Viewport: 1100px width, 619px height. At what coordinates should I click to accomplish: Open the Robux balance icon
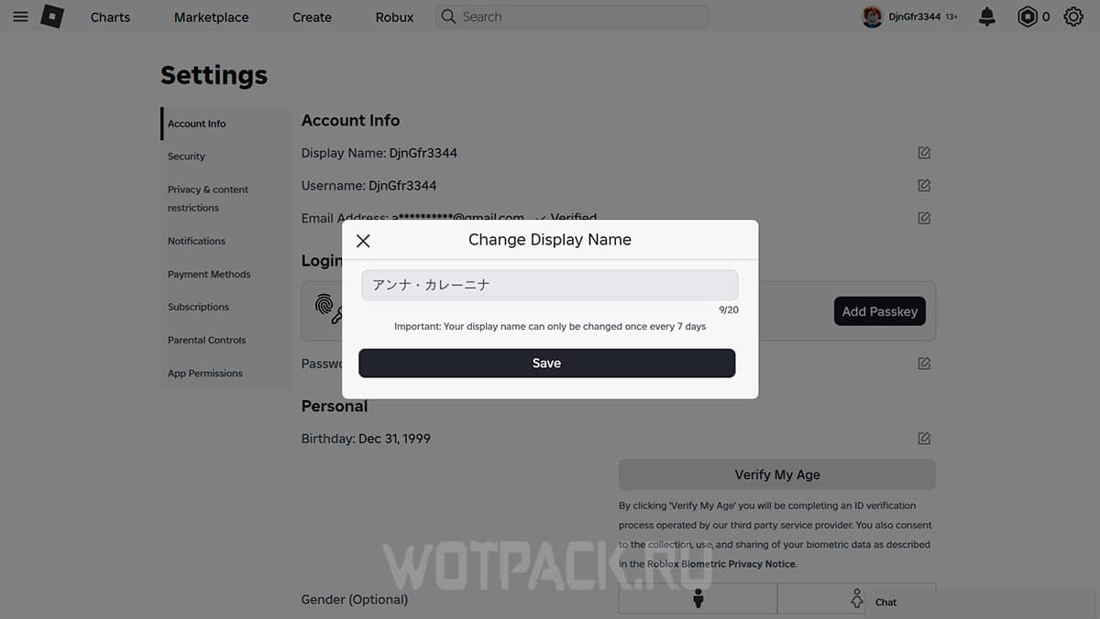(1028, 16)
